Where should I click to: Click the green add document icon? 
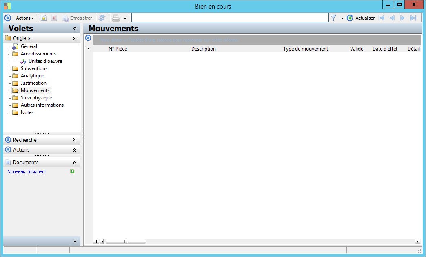point(72,171)
